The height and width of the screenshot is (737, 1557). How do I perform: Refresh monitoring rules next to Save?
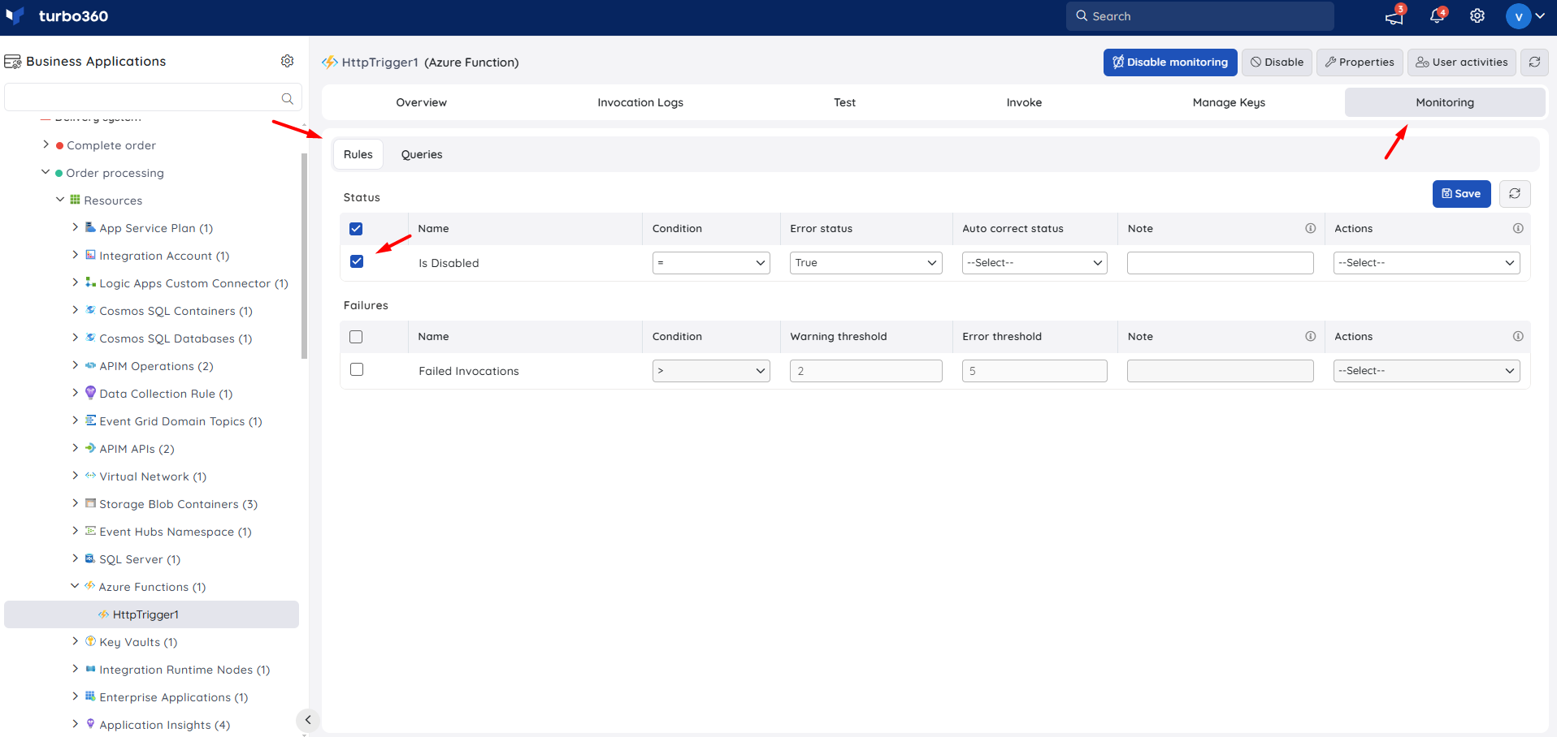(x=1515, y=193)
